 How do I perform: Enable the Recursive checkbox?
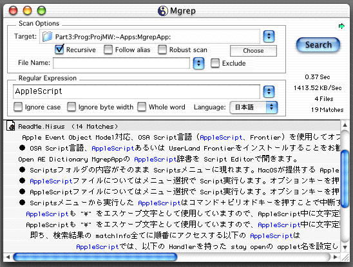(59, 50)
